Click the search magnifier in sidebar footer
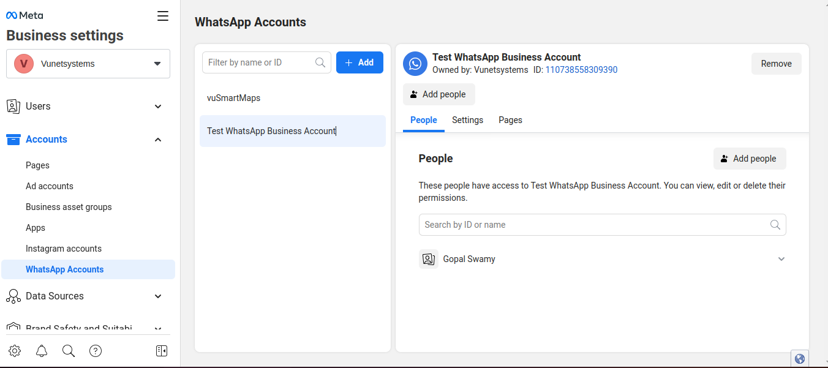828x368 pixels. click(x=69, y=351)
